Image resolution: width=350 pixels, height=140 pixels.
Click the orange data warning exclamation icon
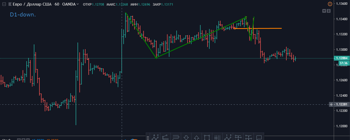pyautogui.click(x=330, y=4)
